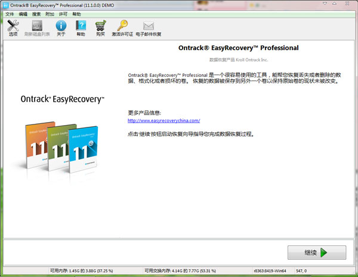The height and width of the screenshot is (277, 358).
Task: Open the easyrecoverychina.com link
Action: 163,120
